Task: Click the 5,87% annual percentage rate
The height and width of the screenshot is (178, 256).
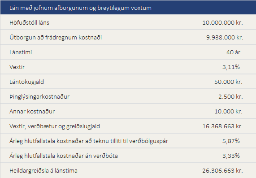Action: (231, 141)
